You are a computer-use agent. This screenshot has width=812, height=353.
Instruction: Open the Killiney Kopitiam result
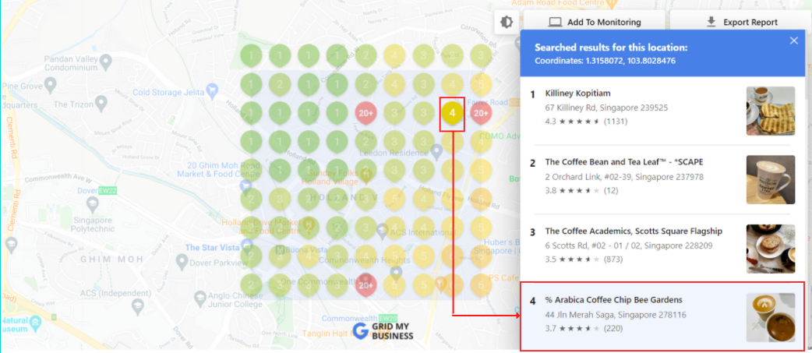(x=662, y=111)
